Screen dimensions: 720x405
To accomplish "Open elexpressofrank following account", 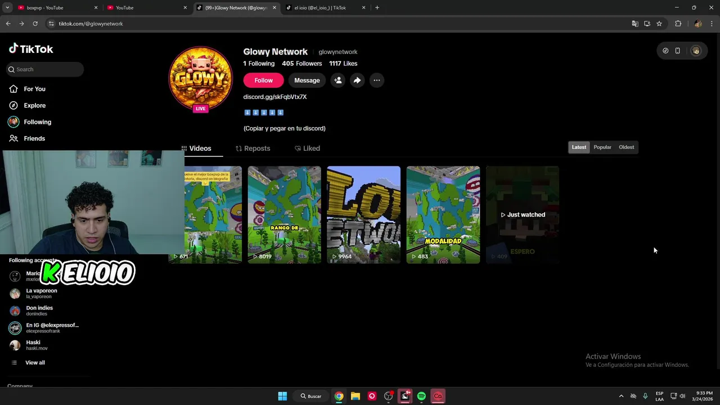I will [x=44, y=328].
